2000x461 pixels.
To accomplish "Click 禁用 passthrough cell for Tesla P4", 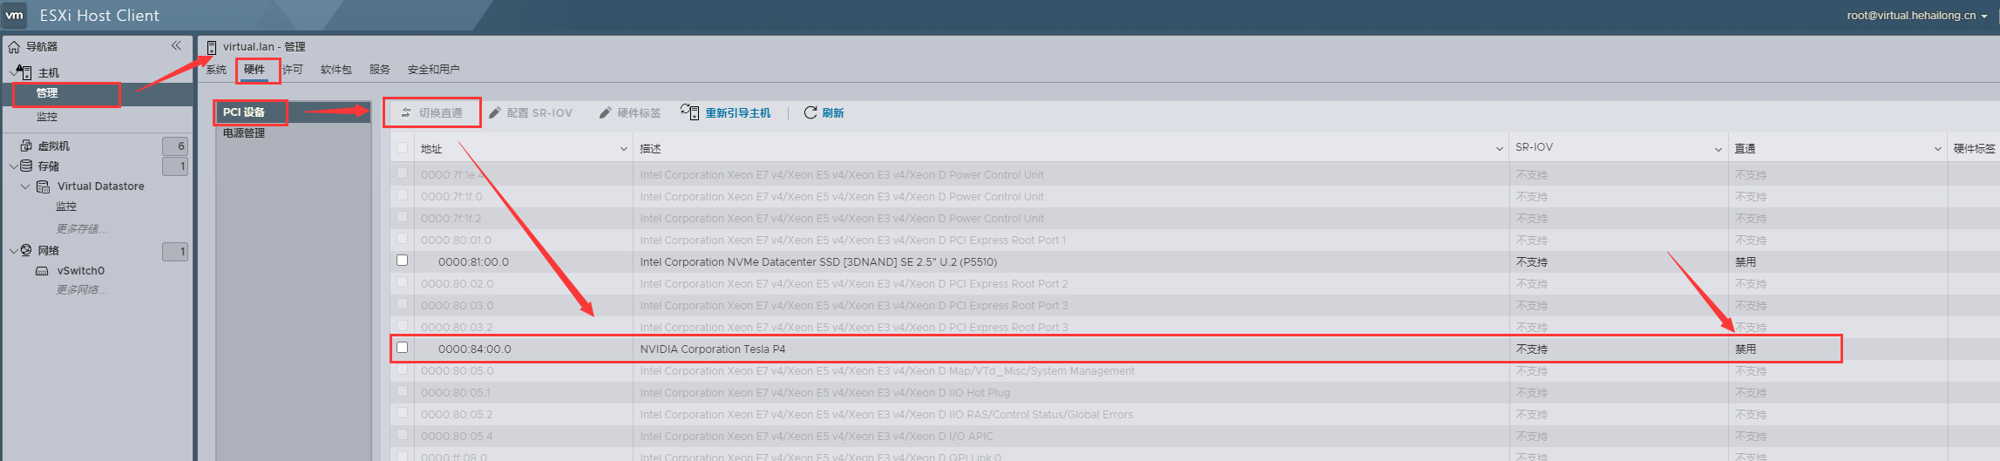I will click(1746, 349).
